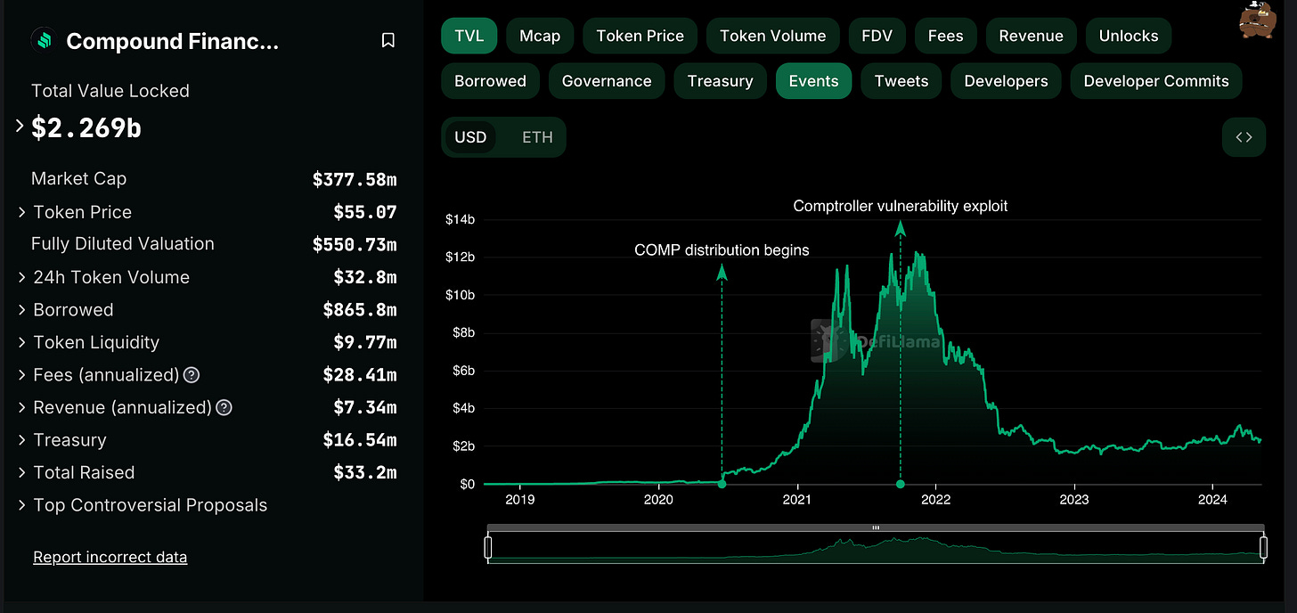Enable the Token Volume chart metric
This screenshot has width=1297, height=613.
(x=772, y=36)
